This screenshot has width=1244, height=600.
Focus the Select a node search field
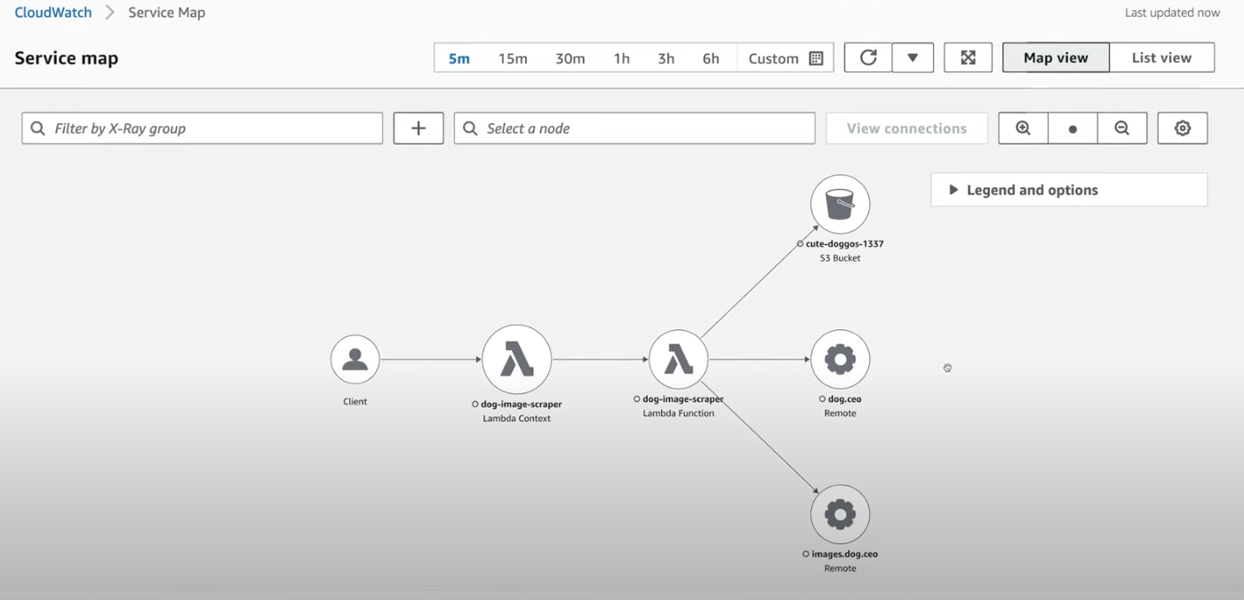pos(634,128)
